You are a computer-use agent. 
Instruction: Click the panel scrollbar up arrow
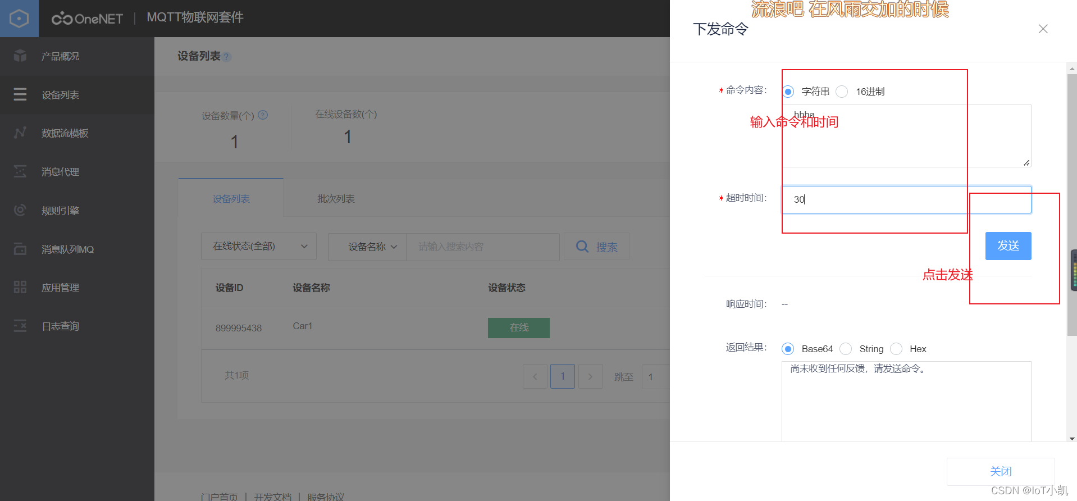[x=1072, y=69]
